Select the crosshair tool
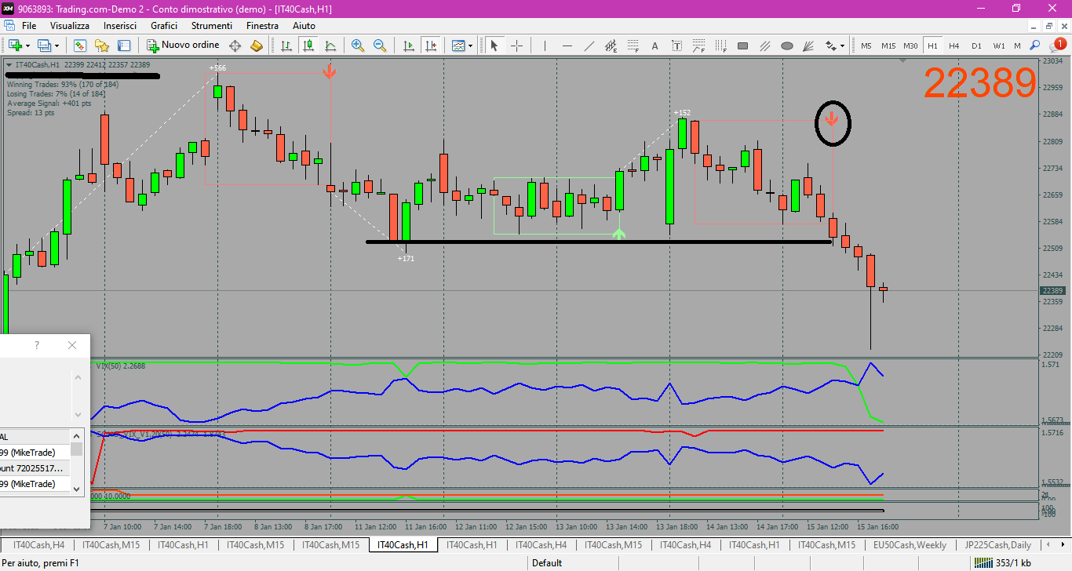The height and width of the screenshot is (571, 1072). coord(516,45)
